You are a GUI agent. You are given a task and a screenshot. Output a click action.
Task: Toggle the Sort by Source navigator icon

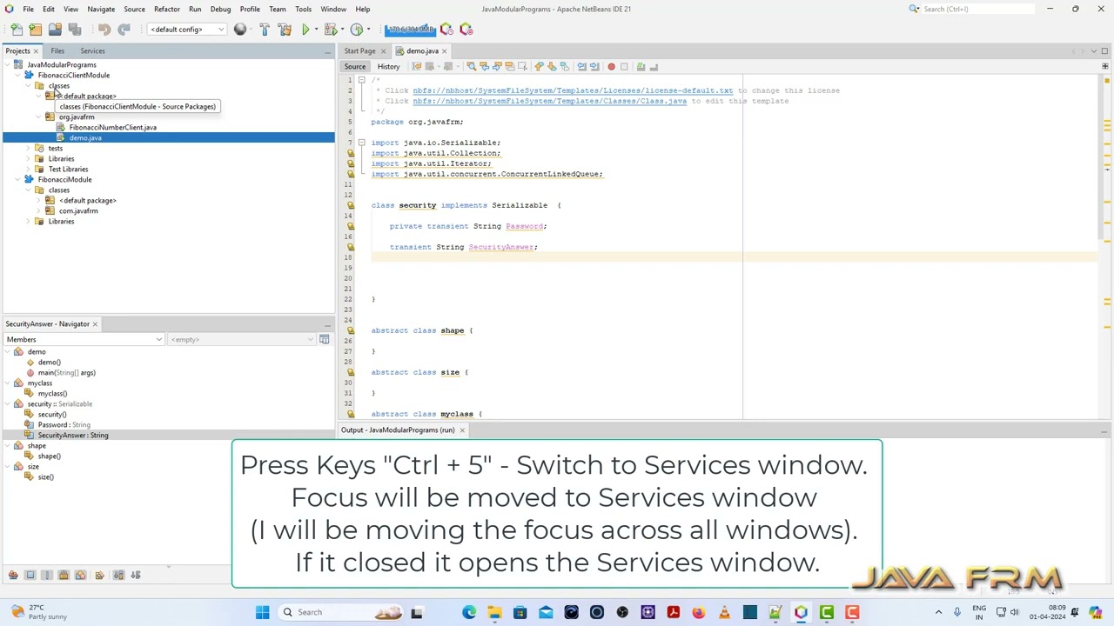pos(136,575)
